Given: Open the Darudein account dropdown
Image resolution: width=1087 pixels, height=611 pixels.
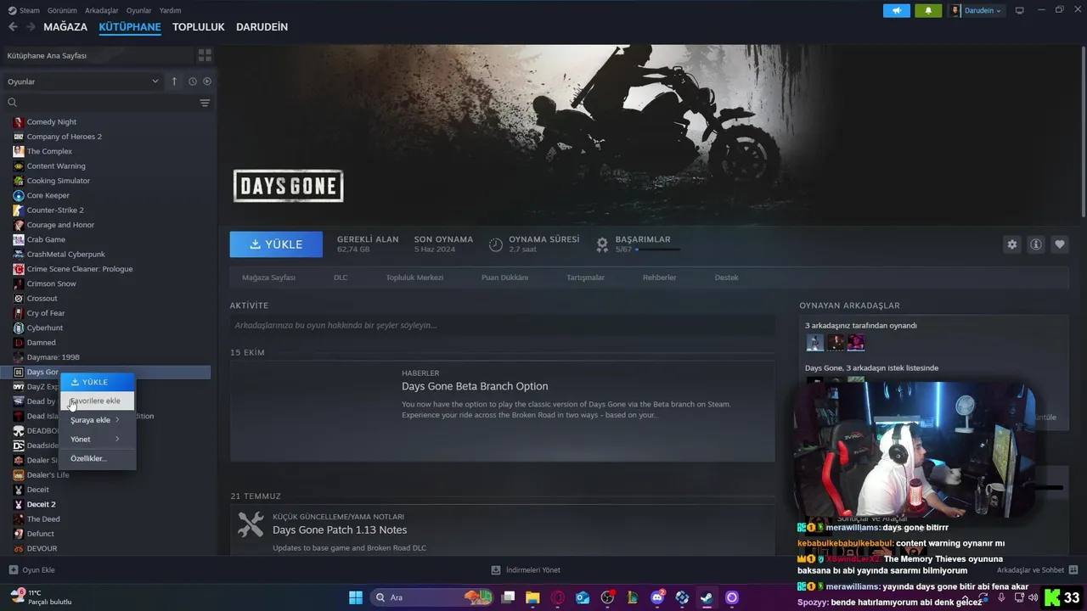Looking at the screenshot, I should pyautogui.click(x=977, y=10).
